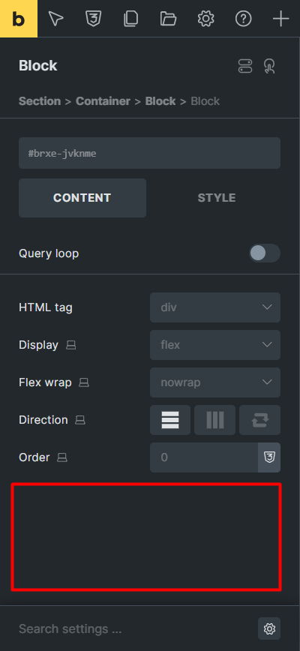Screen dimensions: 300x651
Task: Toggle the reverse direction button
Action: pos(259,420)
